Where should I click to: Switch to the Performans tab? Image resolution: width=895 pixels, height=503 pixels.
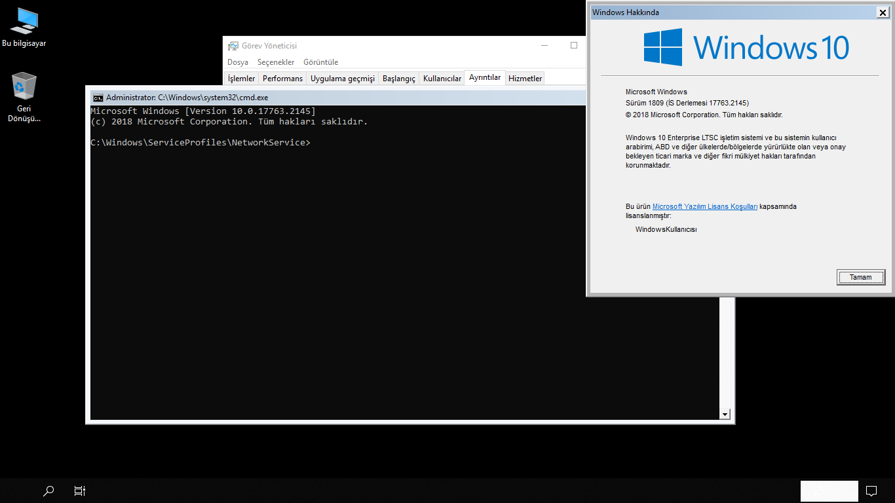tap(283, 79)
